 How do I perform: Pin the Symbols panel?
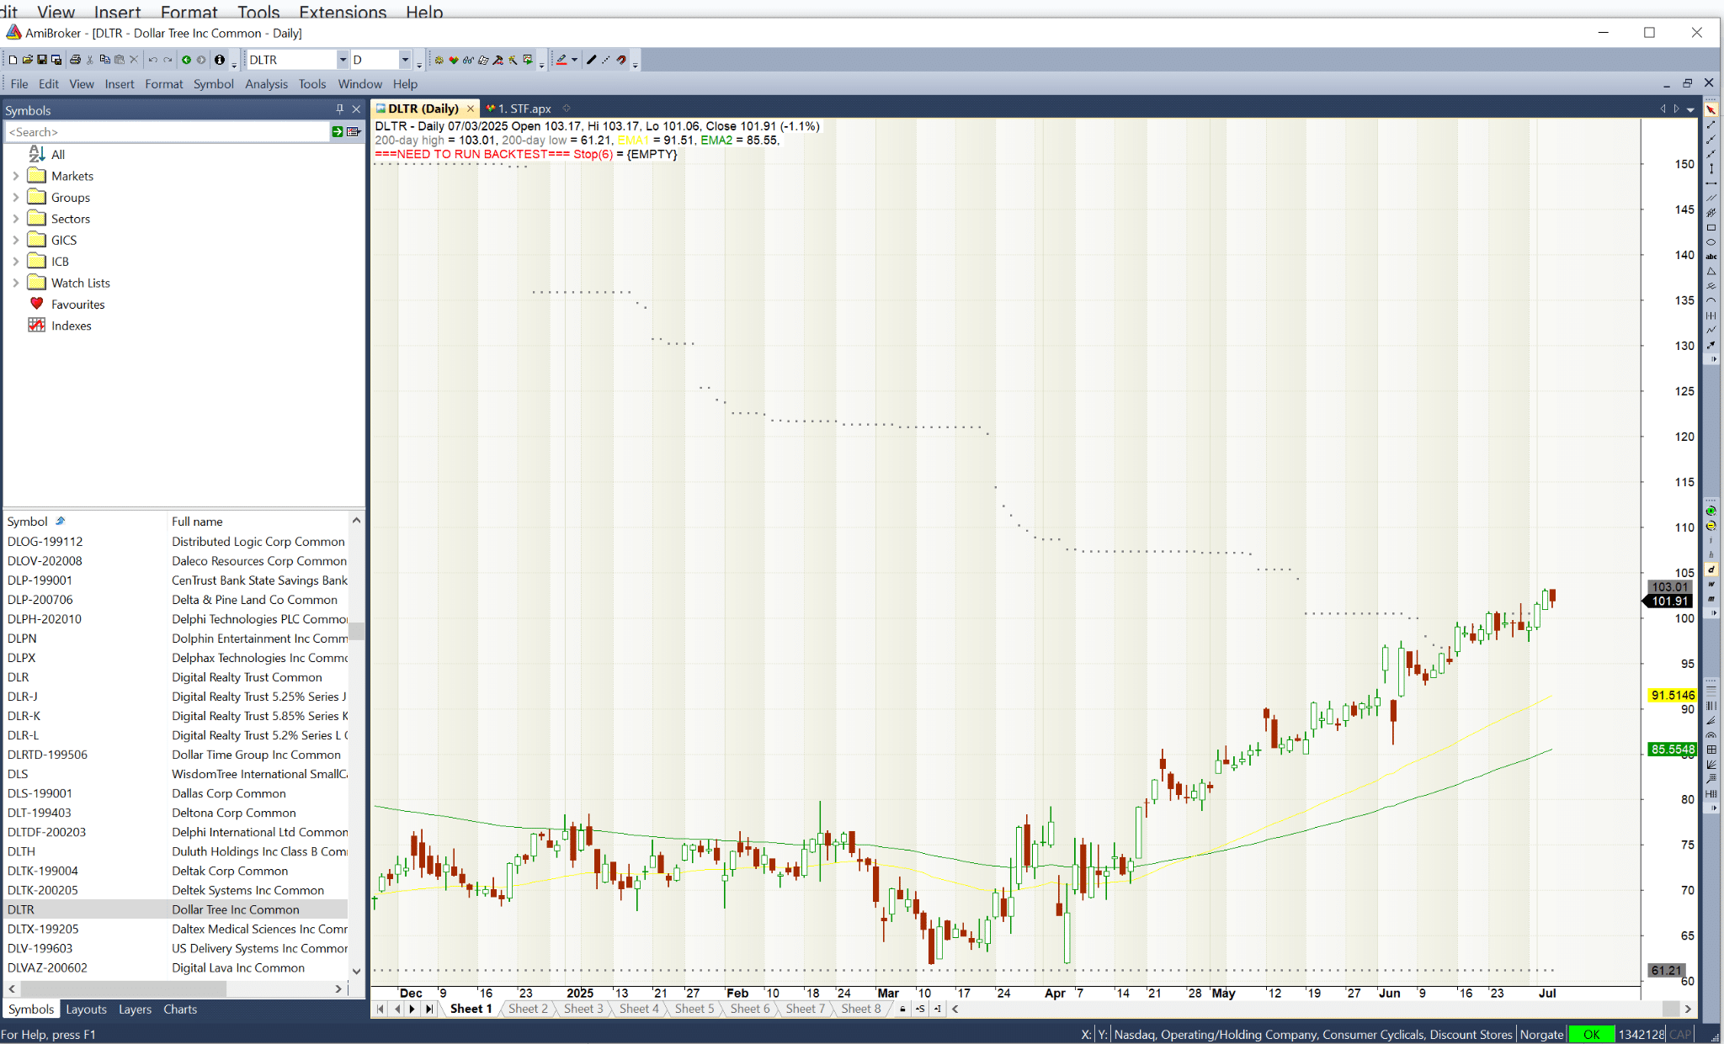pos(340,109)
